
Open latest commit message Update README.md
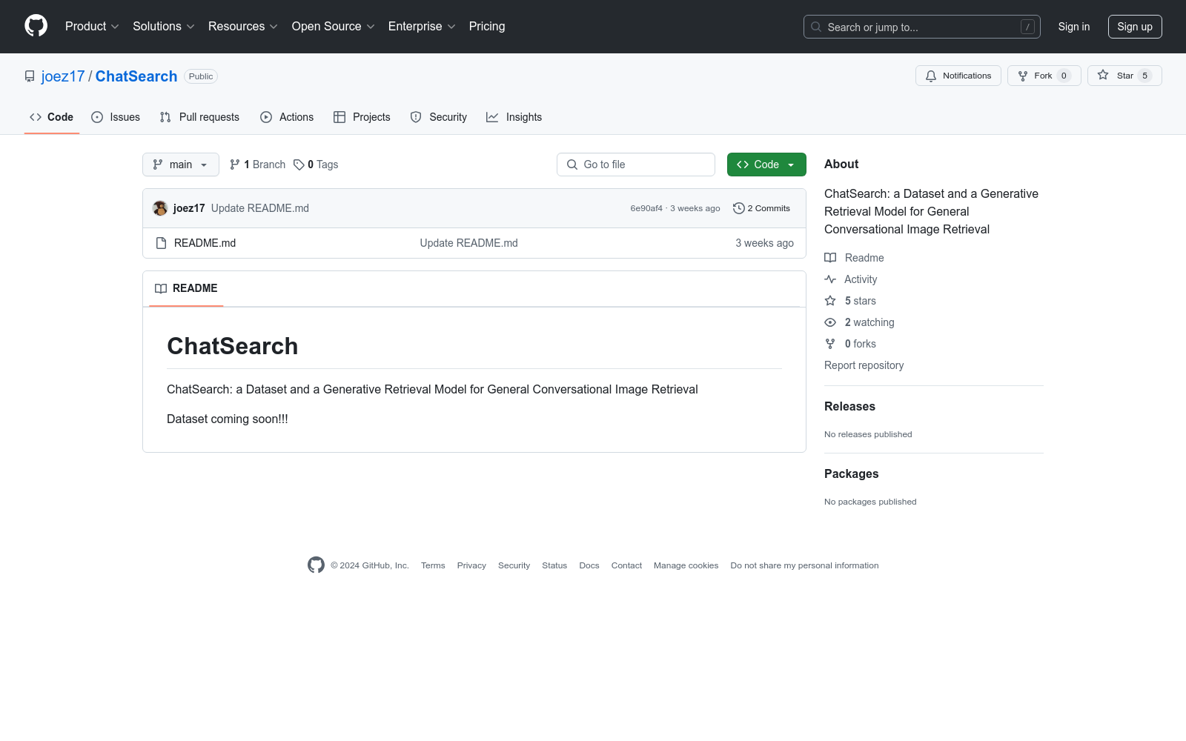pyautogui.click(x=260, y=208)
